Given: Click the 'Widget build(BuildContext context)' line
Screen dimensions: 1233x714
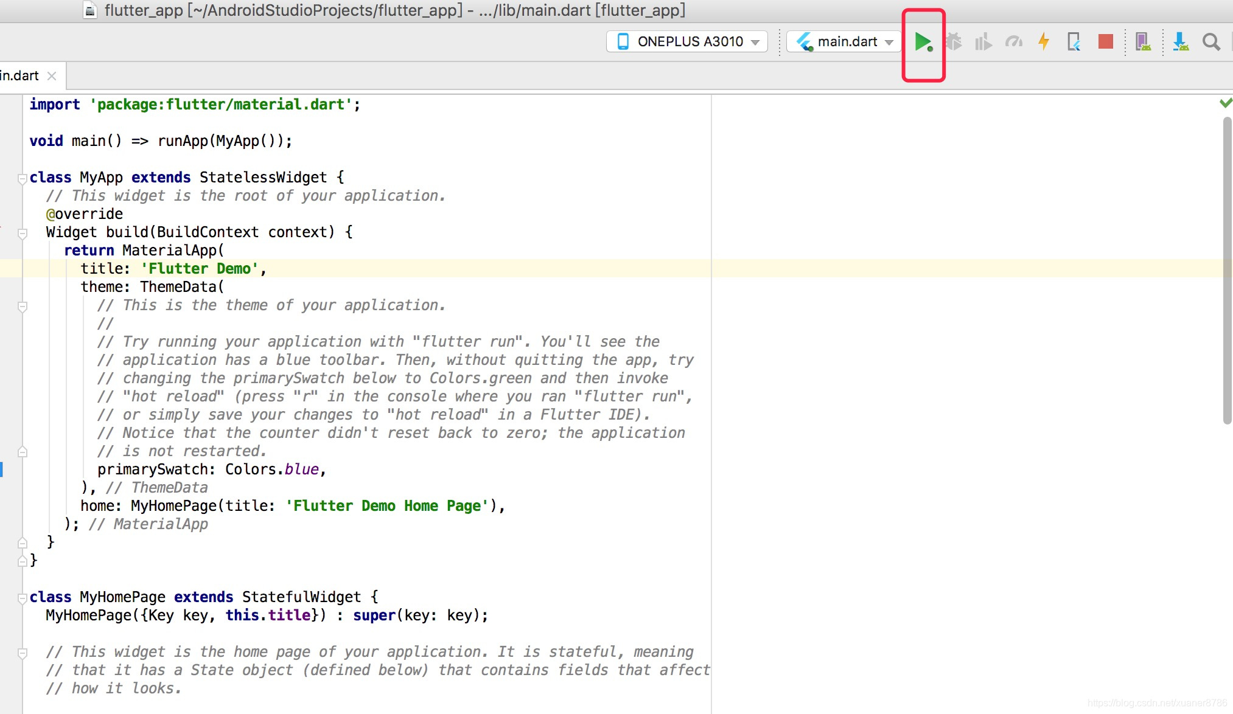Looking at the screenshot, I should 199,232.
